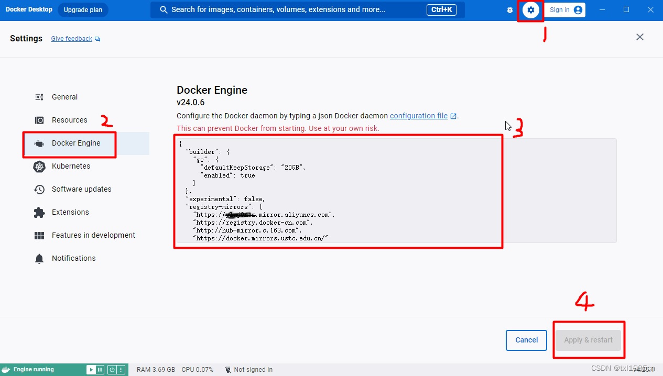Open the Resources settings section

tap(70, 120)
